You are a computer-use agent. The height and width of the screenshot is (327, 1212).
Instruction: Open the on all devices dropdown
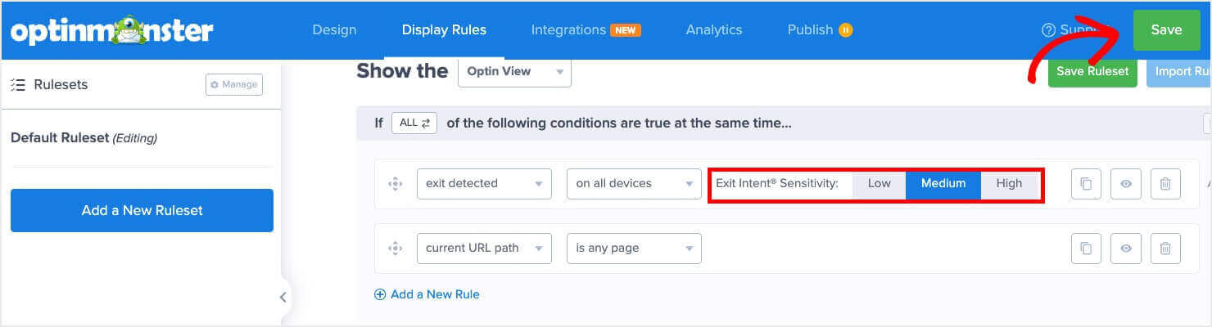pos(634,183)
